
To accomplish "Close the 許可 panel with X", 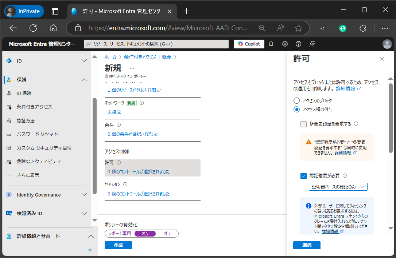I will tap(382, 59).
